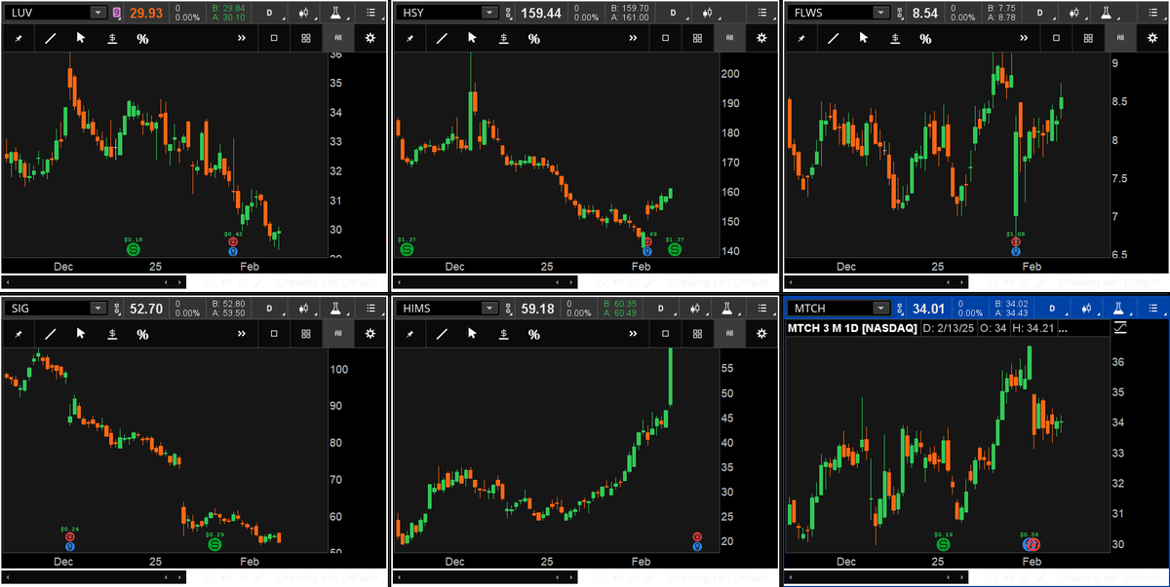Expand more drawing tools arrows in SIG toolbar

click(242, 334)
